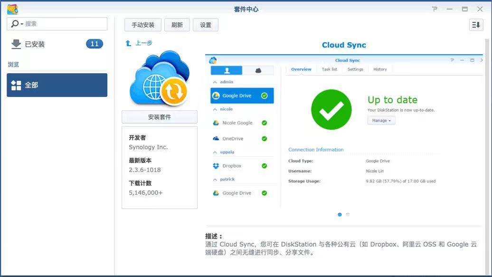This screenshot has height=277, width=492.
Task: Click inside the 搜索 search field
Action: point(57,23)
